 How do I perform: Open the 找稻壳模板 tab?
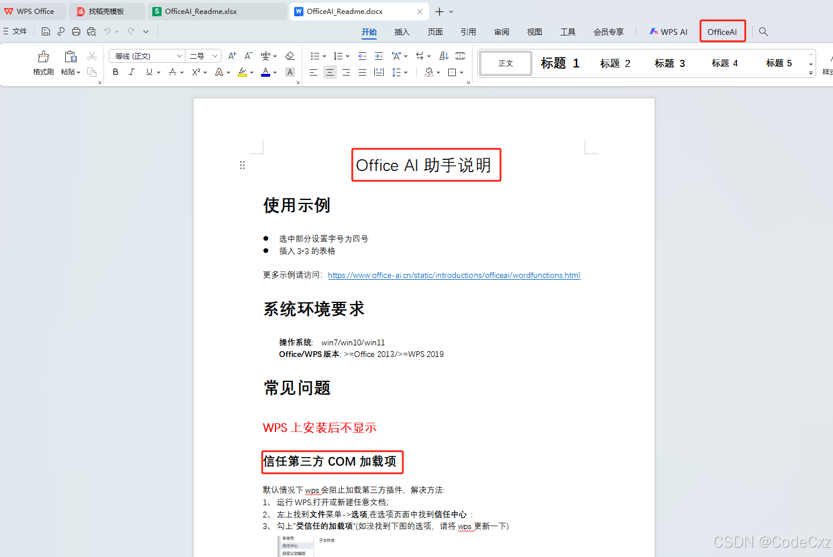pos(106,12)
